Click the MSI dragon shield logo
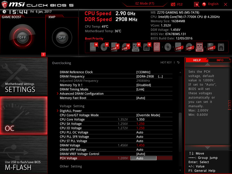 5,5
